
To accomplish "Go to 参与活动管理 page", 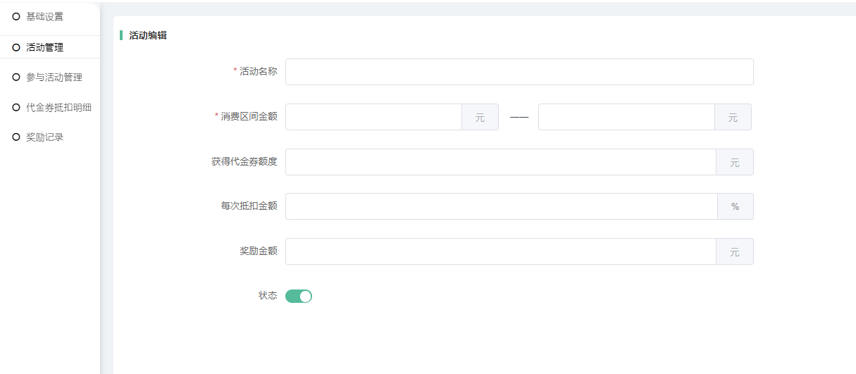I will [54, 77].
